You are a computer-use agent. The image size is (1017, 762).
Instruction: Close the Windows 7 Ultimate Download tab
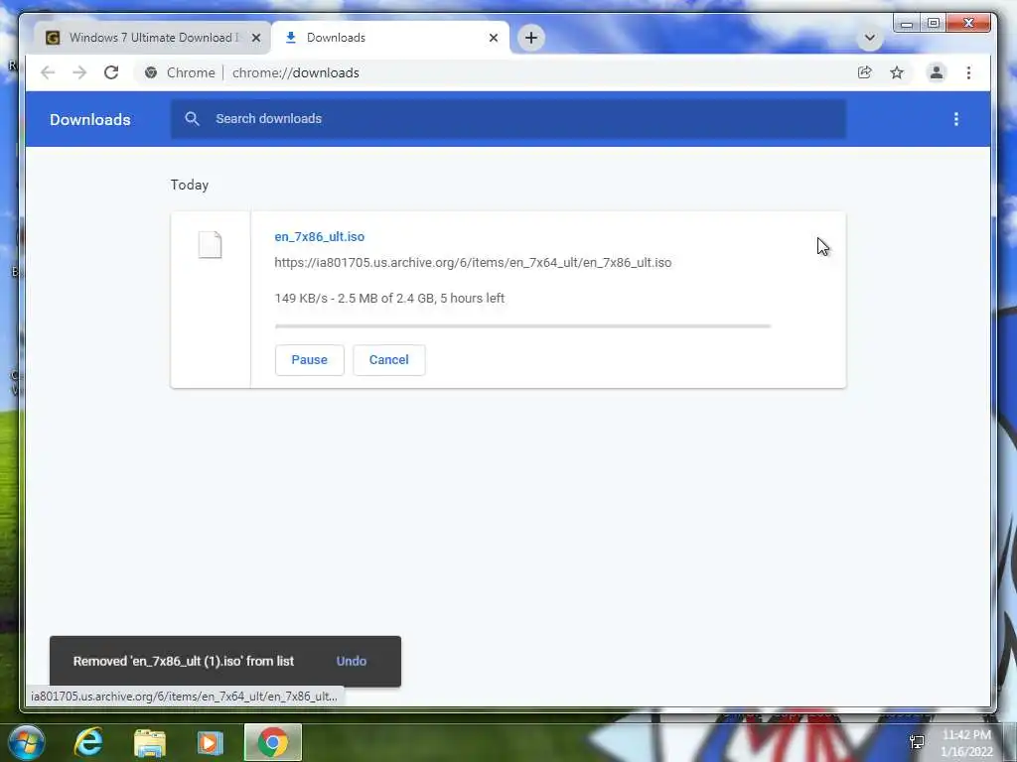[x=256, y=38]
